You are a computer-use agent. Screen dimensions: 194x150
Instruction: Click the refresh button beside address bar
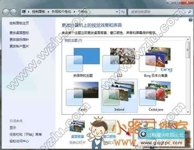click(123, 12)
